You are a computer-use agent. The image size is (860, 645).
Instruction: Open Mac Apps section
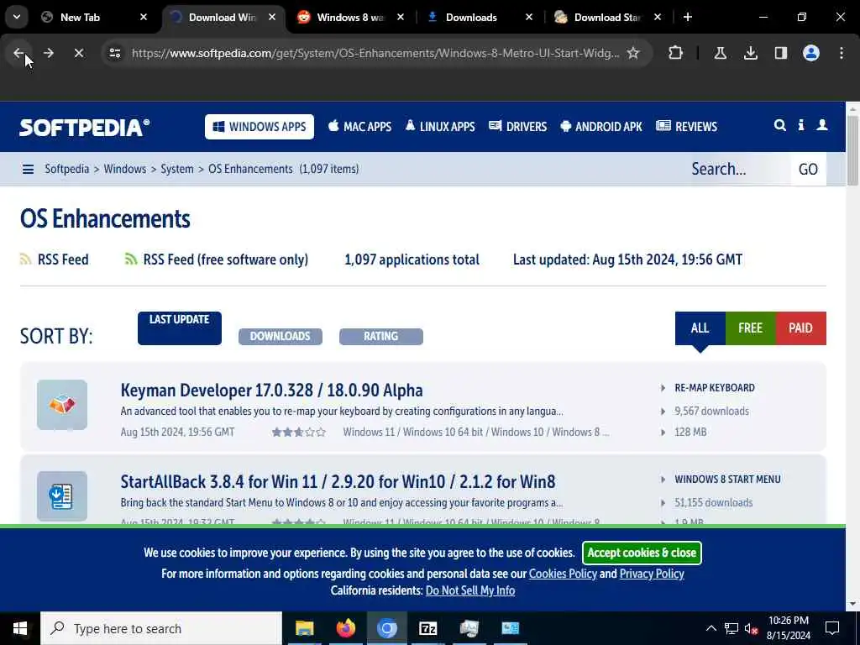[x=359, y=127]
